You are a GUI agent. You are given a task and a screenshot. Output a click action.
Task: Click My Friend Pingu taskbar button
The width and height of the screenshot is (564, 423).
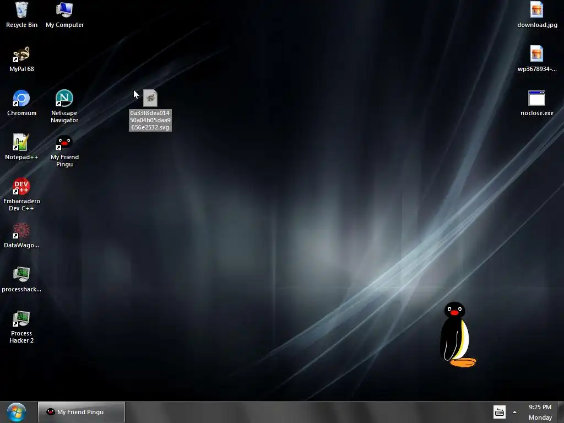[x=82, y=412]
